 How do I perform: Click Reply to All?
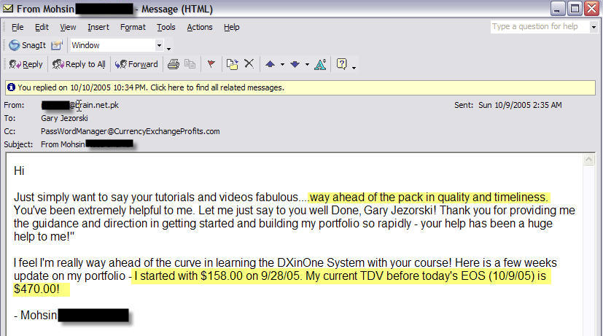tap(79, 64)
